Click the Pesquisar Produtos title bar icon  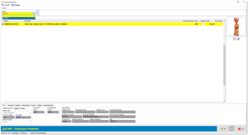tap(2, 2)
